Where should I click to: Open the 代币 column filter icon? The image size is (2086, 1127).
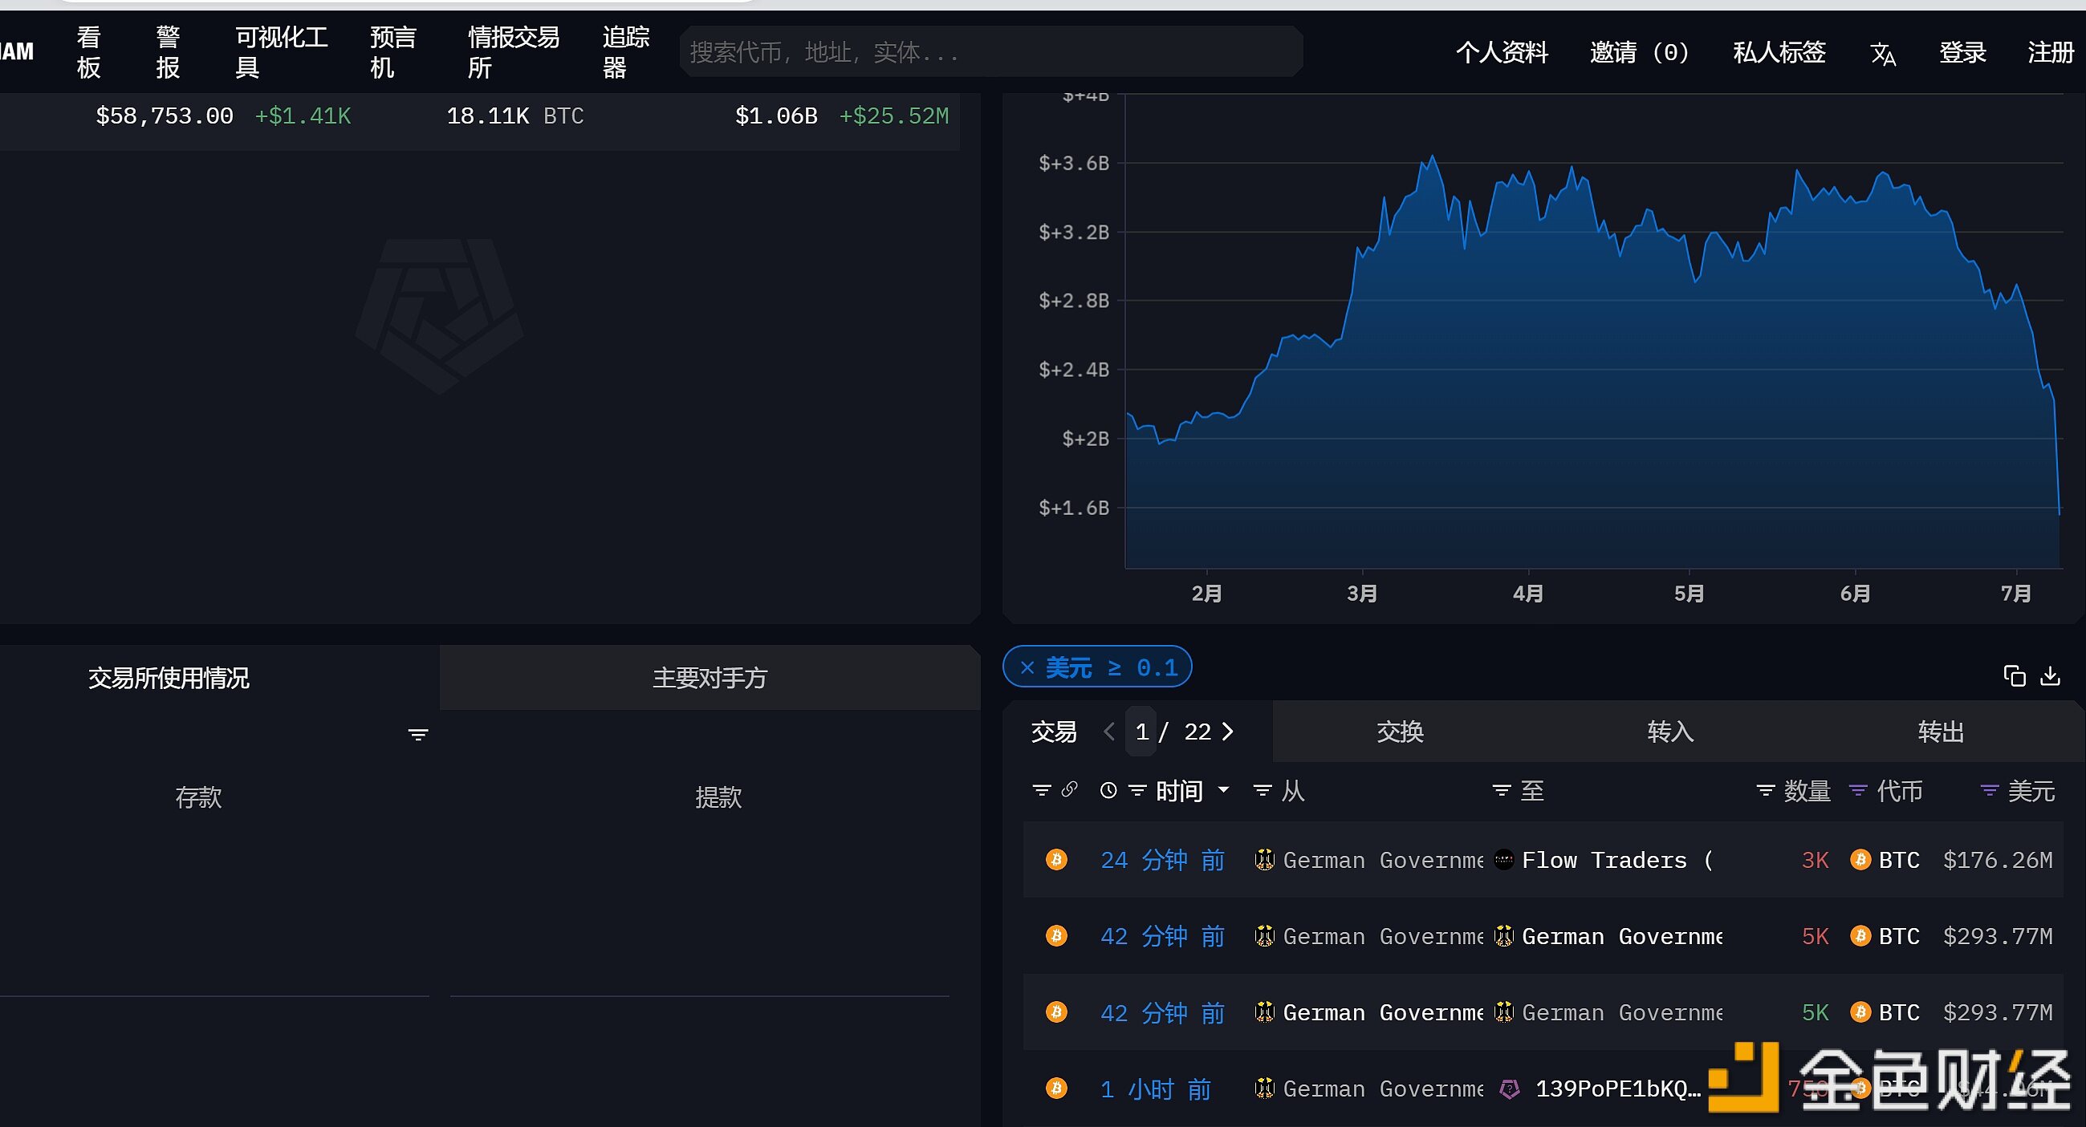coord(1858,790)
